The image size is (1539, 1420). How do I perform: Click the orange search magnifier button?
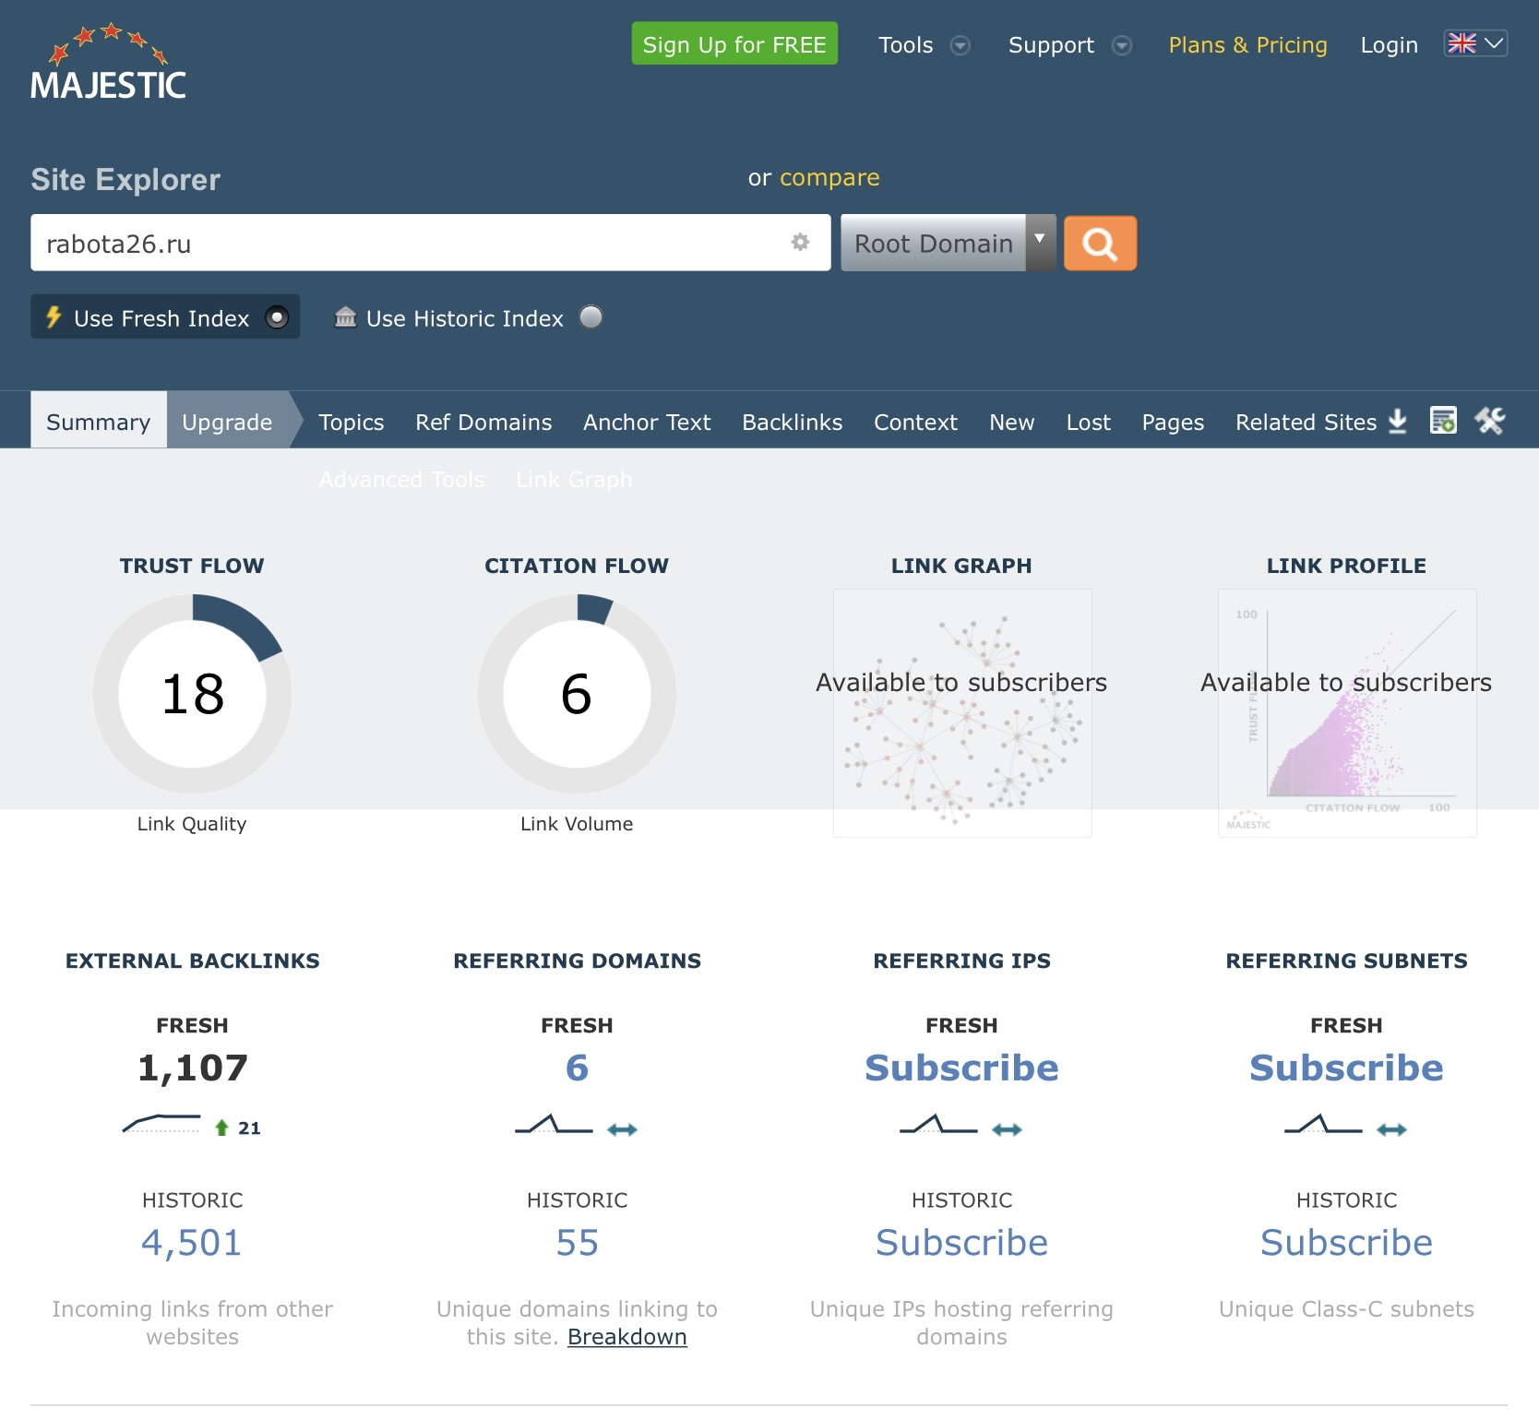click(x=1100, y=244)
